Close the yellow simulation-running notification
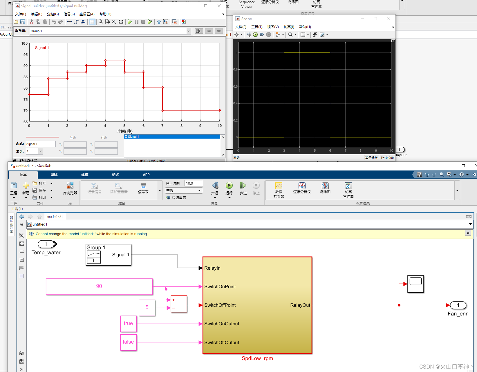 468,233
